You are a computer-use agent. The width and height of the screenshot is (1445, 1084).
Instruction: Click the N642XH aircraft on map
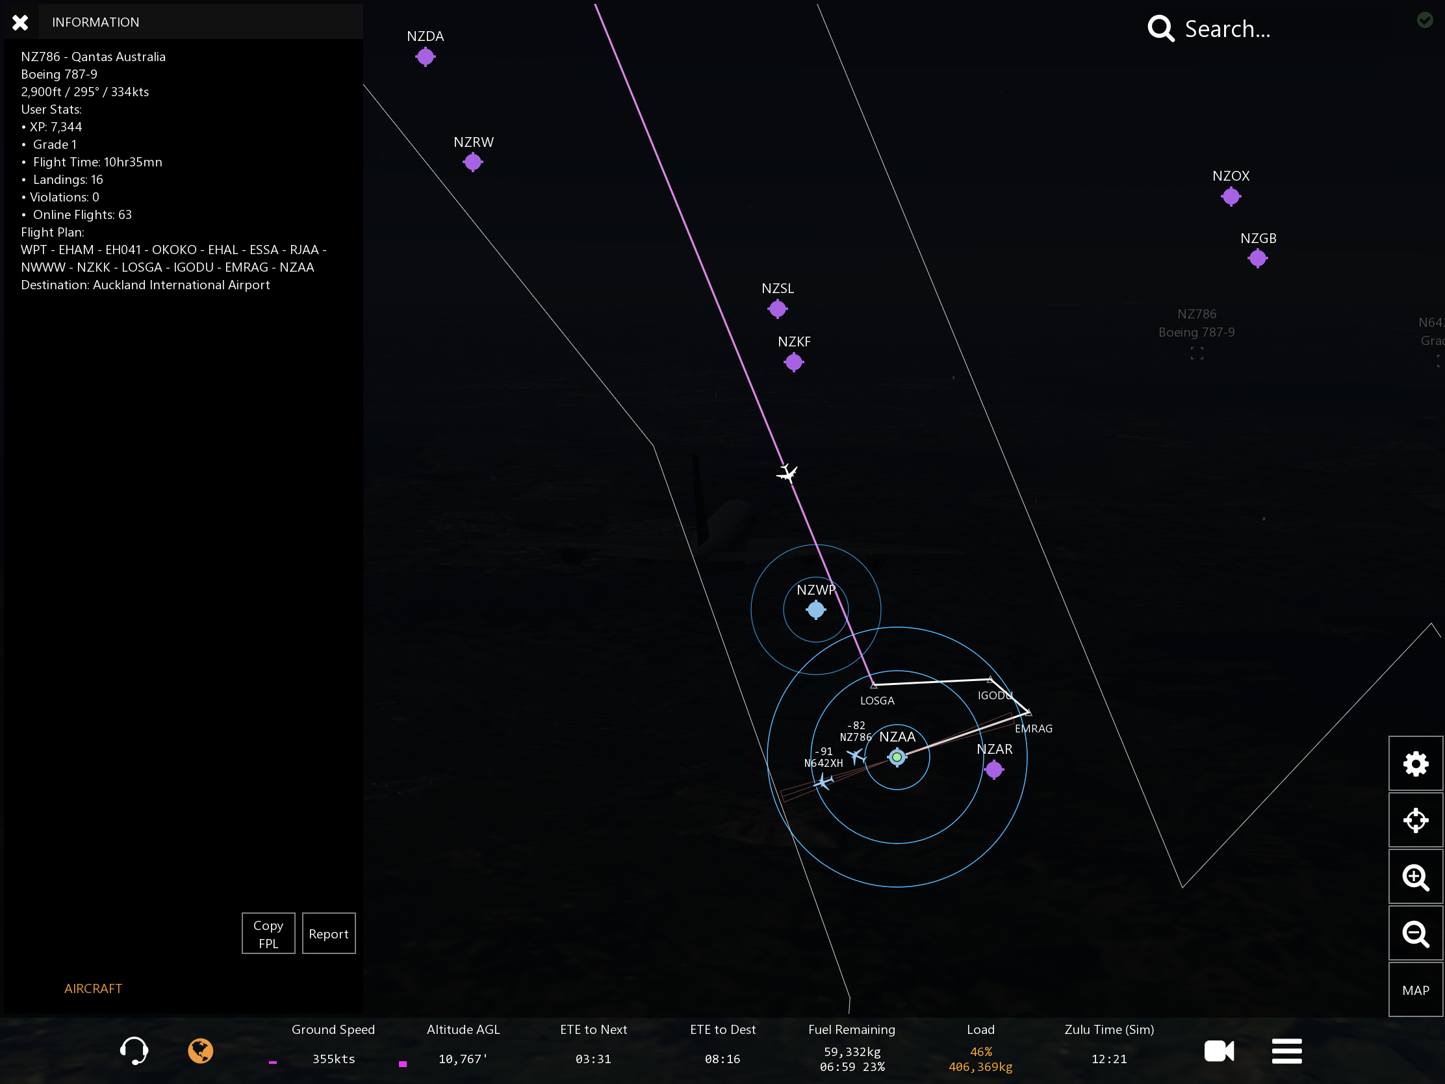click(823, 781)
